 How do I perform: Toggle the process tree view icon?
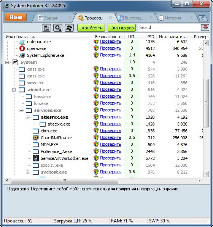coord(46,27)
